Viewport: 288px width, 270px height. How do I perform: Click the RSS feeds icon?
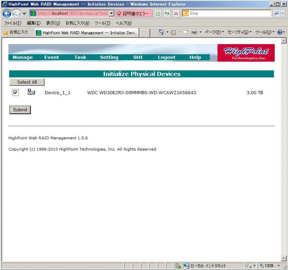tap(173, 33)
